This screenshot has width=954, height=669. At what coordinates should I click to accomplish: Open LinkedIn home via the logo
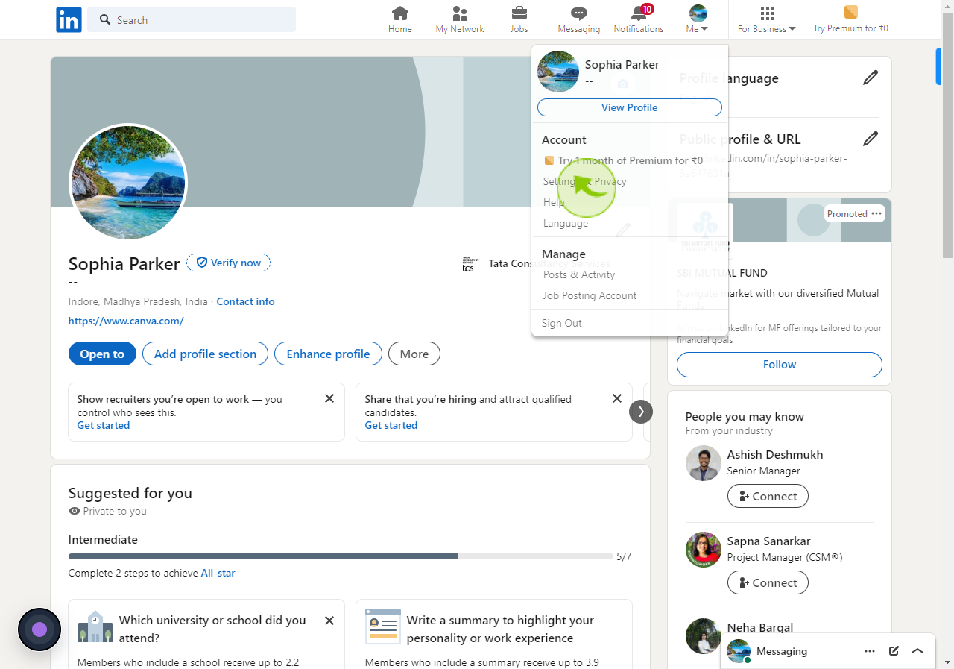pyautogui.click(x=69, y=20)
